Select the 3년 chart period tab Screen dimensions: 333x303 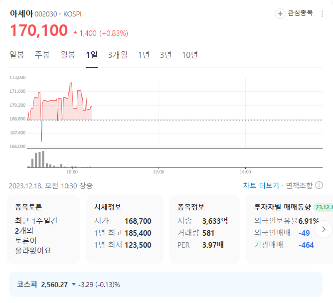point(166,55)
